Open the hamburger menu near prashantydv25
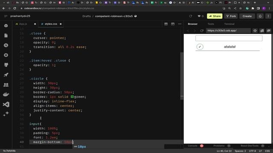This screenshot has width=273, height=153. point(6,16)
